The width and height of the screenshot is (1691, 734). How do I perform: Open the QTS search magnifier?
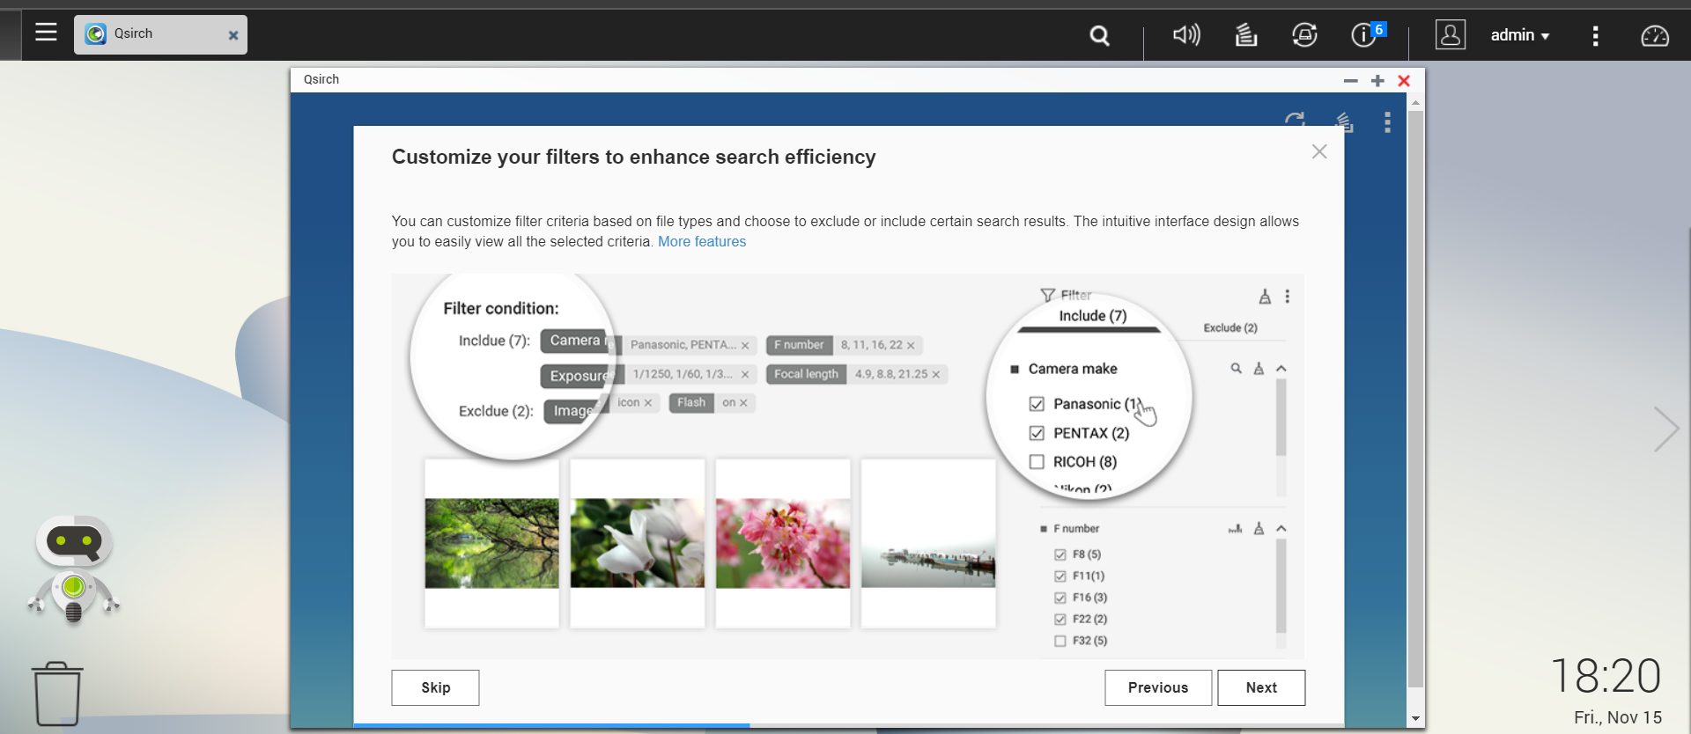tap(1099, 35)
